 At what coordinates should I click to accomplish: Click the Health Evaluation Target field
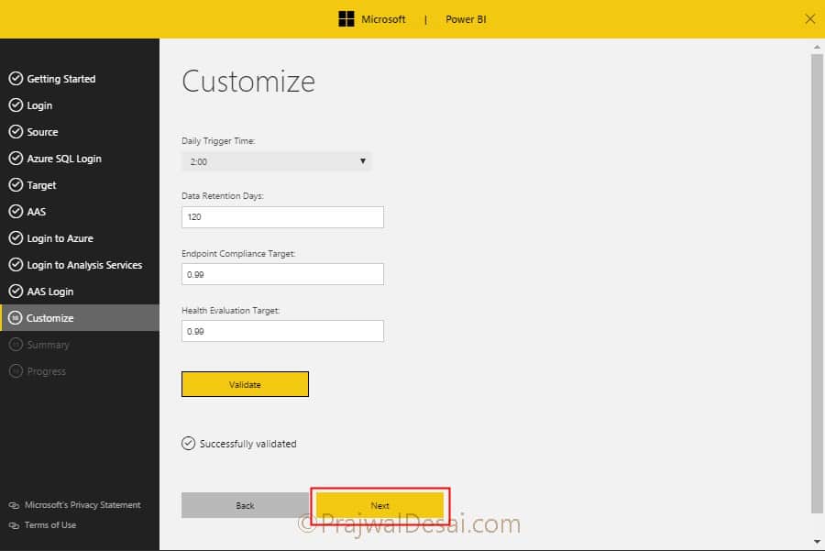pos(282,331)
